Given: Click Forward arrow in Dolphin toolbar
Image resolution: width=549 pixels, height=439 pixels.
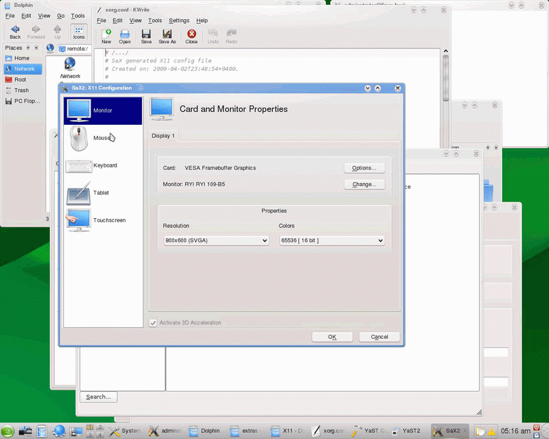Looking at the screenshot, I should tap(36, 32).
